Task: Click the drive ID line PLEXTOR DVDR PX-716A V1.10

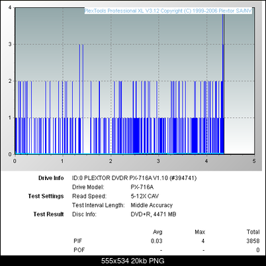Action: tap(134, 178)
